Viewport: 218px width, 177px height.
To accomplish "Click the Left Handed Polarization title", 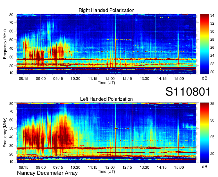I will tap(106, 99).
